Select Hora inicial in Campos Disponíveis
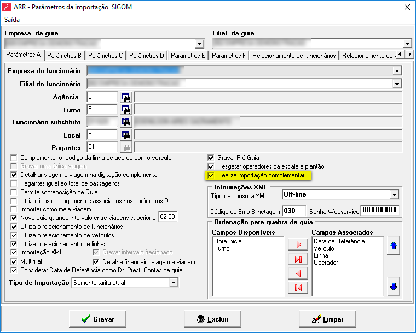416x333 pixels. coord(228,241)
